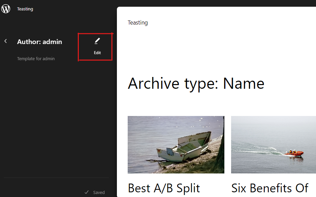Select the Edit label under the pencil
Viewport: 316px width, 197px height.
(97, 53)
